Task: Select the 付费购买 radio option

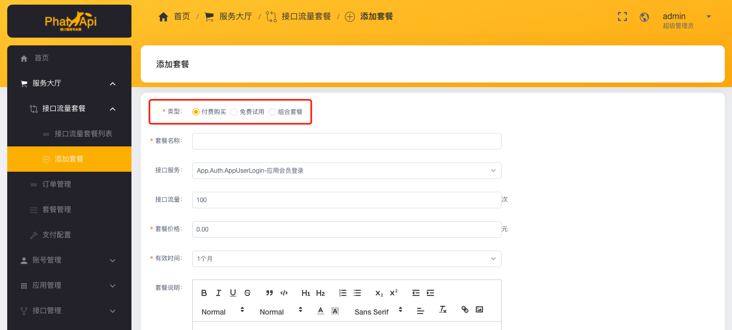Action: (196, 112)
